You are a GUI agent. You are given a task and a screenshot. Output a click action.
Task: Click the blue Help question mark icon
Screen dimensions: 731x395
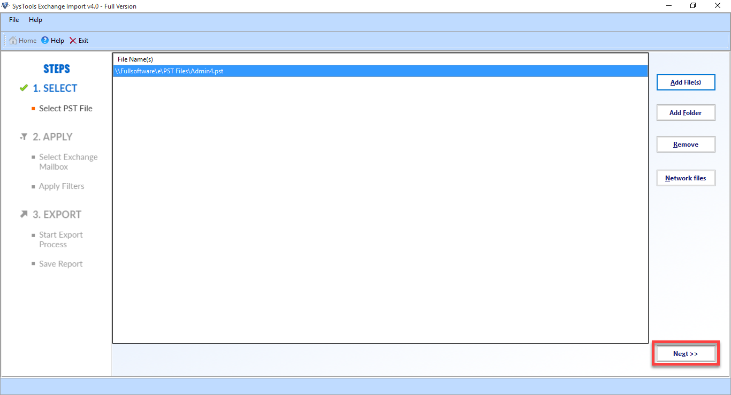[45, 40]
